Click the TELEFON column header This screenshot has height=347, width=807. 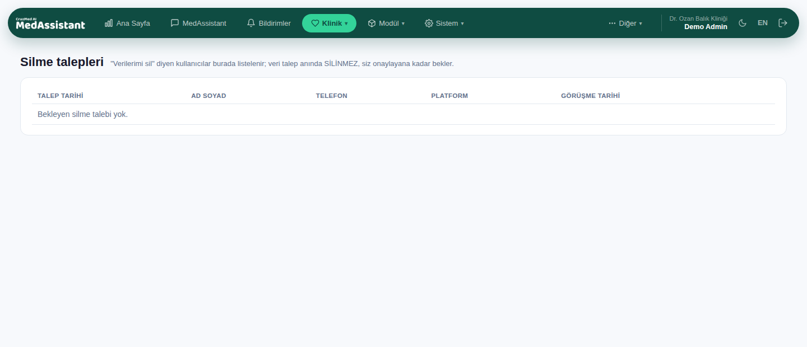click(x=332, y=96)
